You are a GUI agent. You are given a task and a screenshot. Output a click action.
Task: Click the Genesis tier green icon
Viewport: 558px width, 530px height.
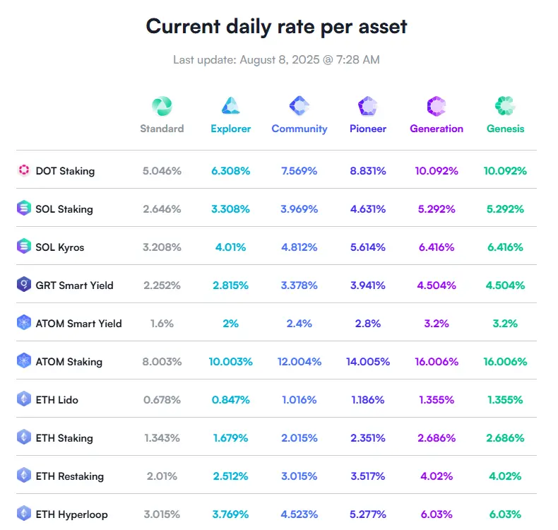point(506,106)
